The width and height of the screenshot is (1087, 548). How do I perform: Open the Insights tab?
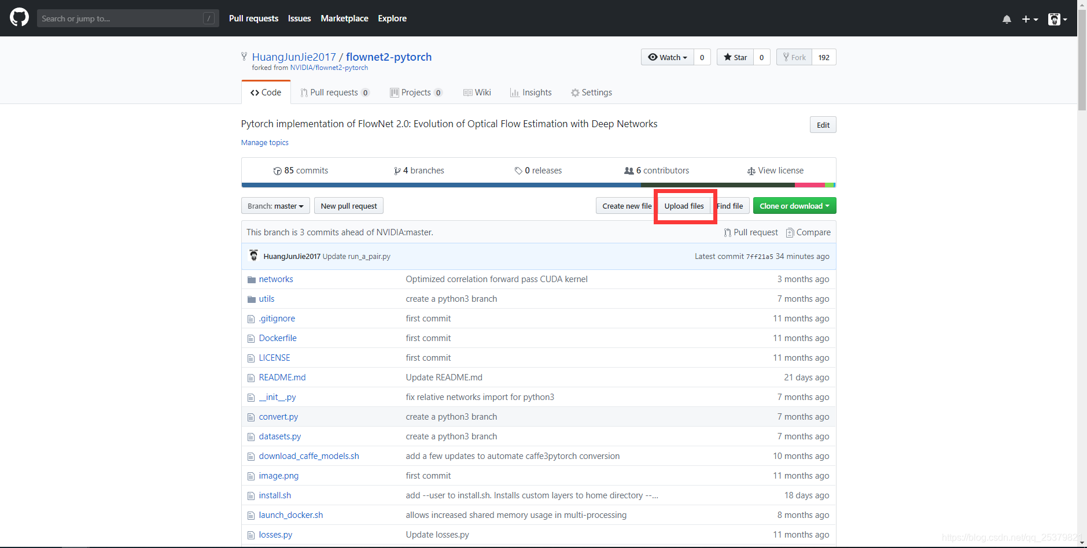point(531,92)
